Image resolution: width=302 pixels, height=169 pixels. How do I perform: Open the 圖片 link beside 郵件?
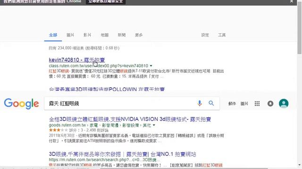point(244,104)
